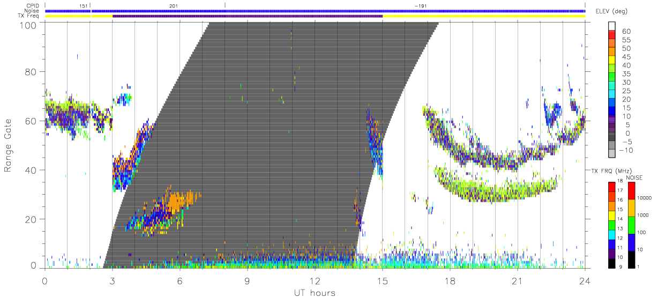The height and width of the screenshot is (304, 658).
Task: Click the 55 label on ELEV colorbar
Action: [x=626, y=40]
